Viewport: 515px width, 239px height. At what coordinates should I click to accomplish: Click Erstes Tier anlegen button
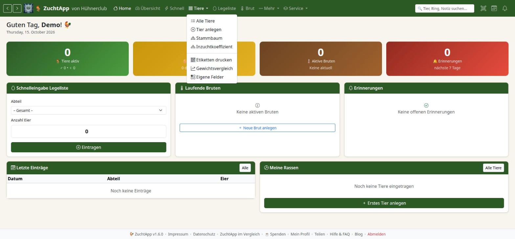click(x=384, y=203)
